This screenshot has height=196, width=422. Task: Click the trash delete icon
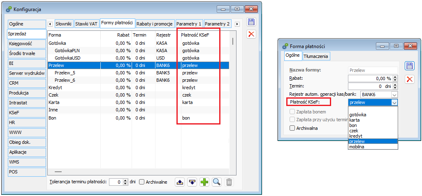(230, 182)
